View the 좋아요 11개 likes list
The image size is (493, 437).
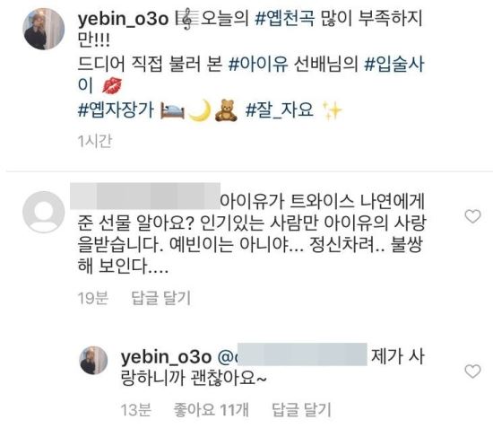(x=211, y=409)
